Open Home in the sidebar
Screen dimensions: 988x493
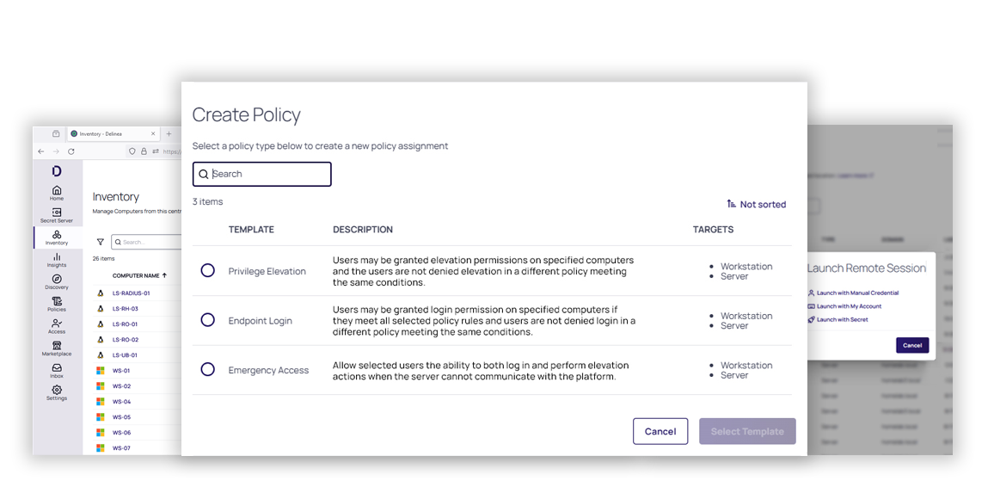tap(57, 193)
